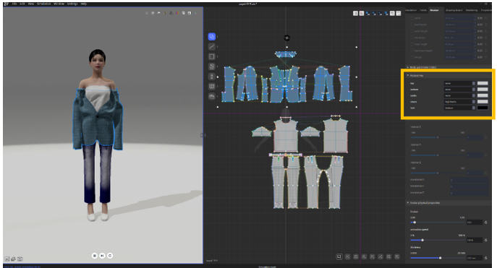Open the Settings menu
Viewport: 497px width, 268px height.
(72, 4)
